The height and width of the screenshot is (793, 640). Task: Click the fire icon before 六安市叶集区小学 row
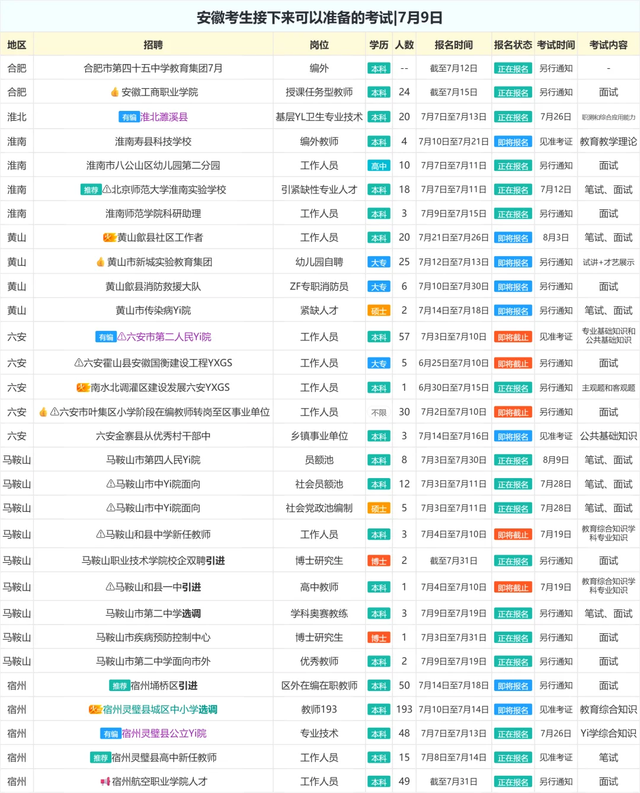pyautogui.click(x=43, y=412)
